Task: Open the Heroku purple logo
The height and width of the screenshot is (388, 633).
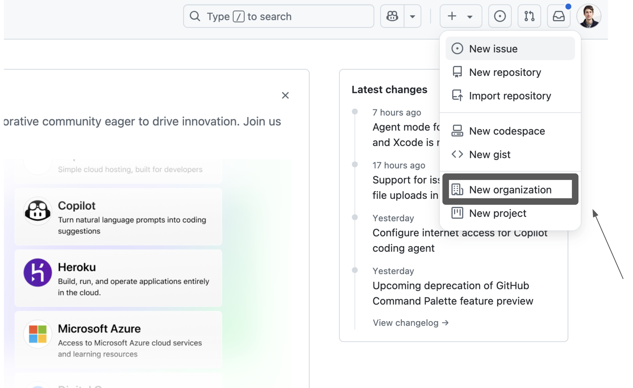Action: point(38,273)
